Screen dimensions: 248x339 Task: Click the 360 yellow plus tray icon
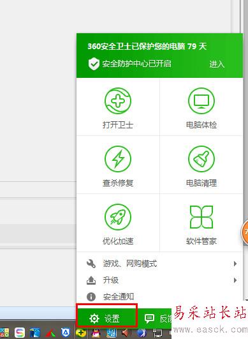81,333
